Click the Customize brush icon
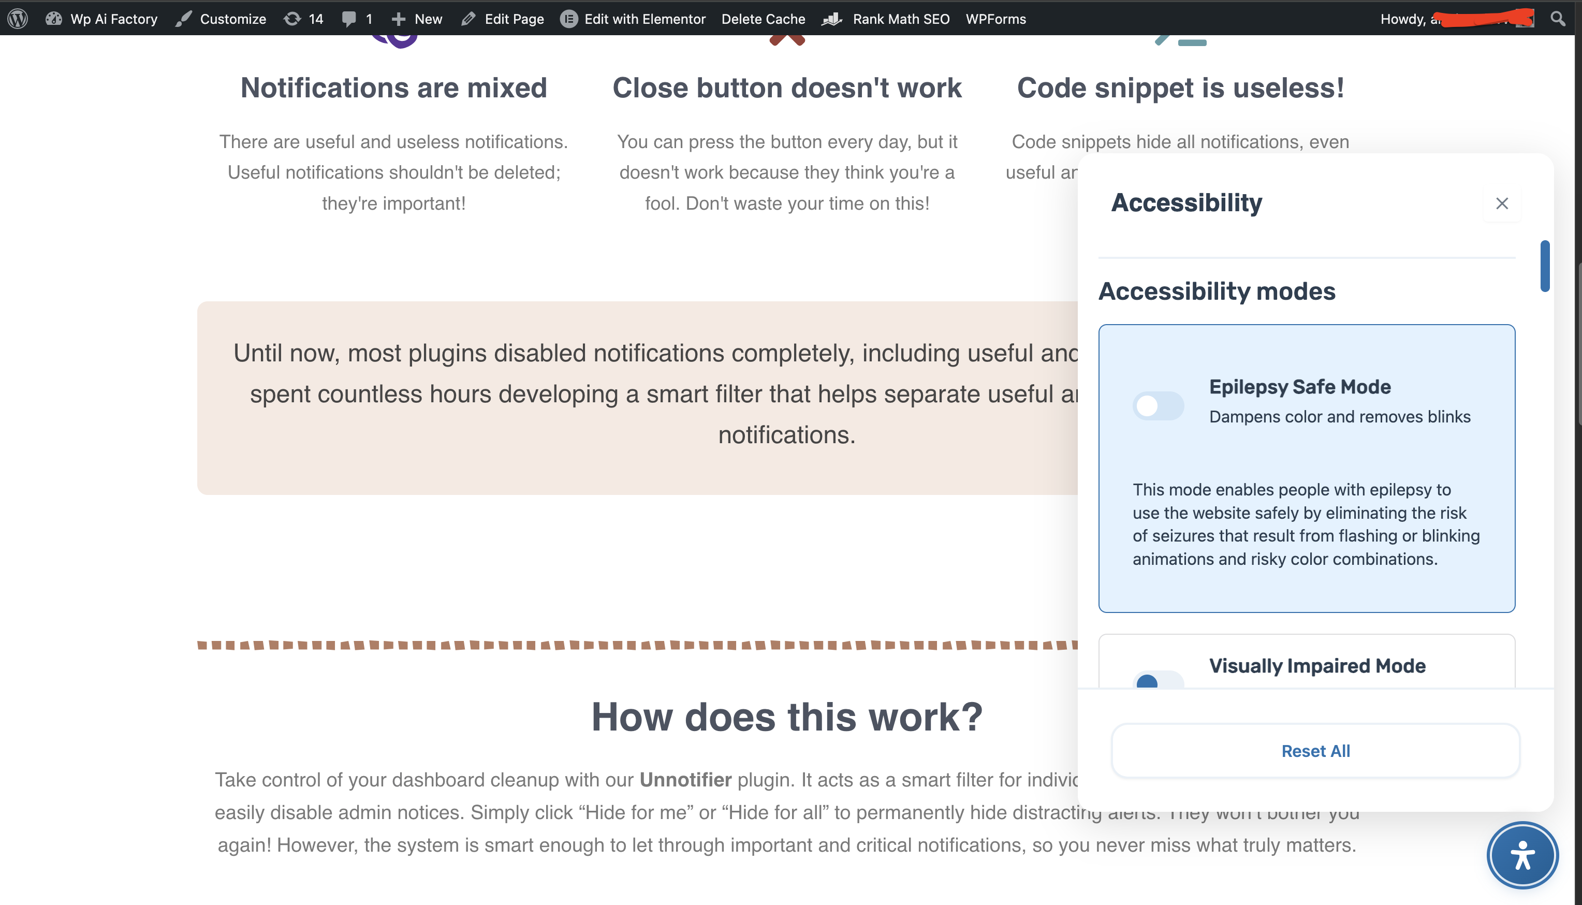This screenshot has height=905, width=1582. [x=183, y=19]
